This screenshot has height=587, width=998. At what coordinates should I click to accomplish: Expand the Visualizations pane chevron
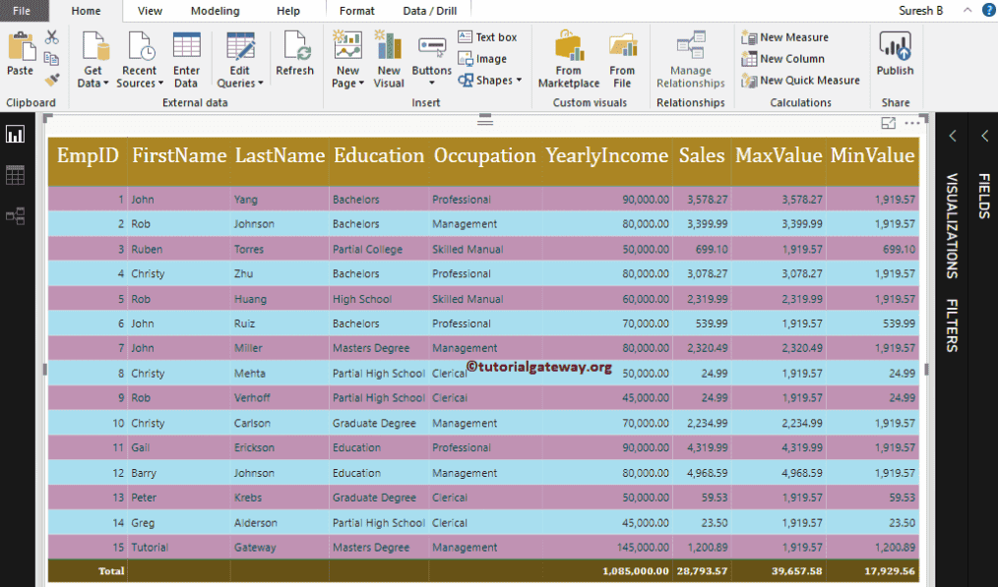pos(952,136)
